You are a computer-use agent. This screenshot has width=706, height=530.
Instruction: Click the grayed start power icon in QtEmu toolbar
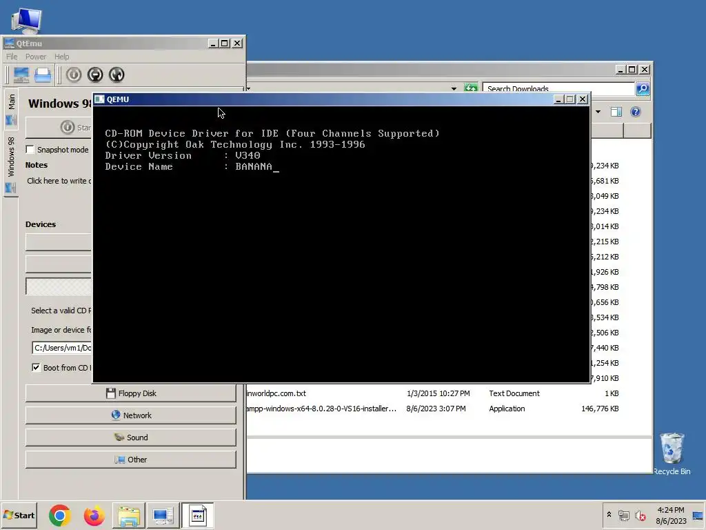coord(74,75)
